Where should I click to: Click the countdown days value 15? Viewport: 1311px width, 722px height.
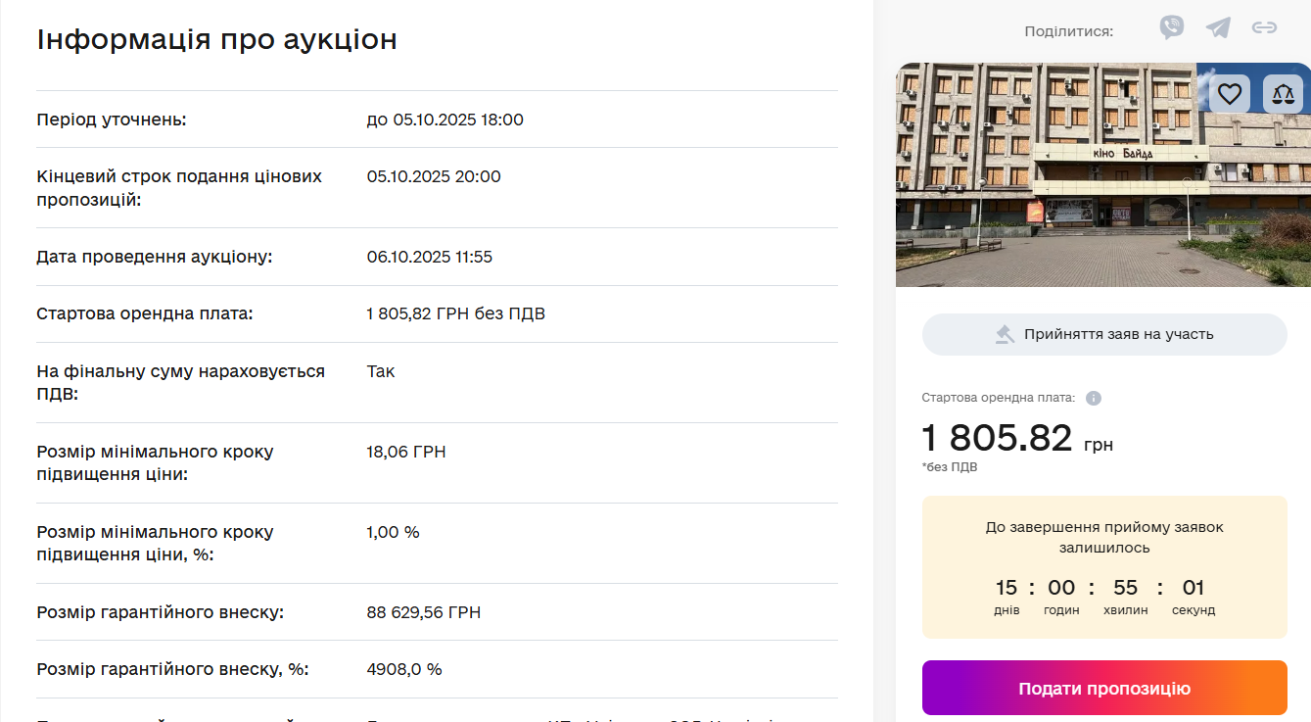(x=1007, y=588)
